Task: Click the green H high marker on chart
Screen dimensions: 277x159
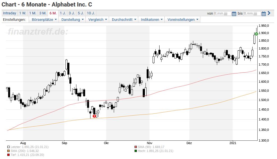Action: [x=256, y=34]
